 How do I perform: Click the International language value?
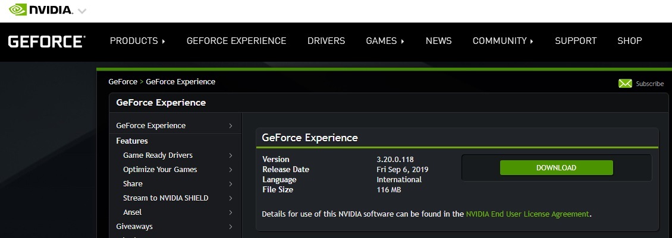tap(399, 179)
